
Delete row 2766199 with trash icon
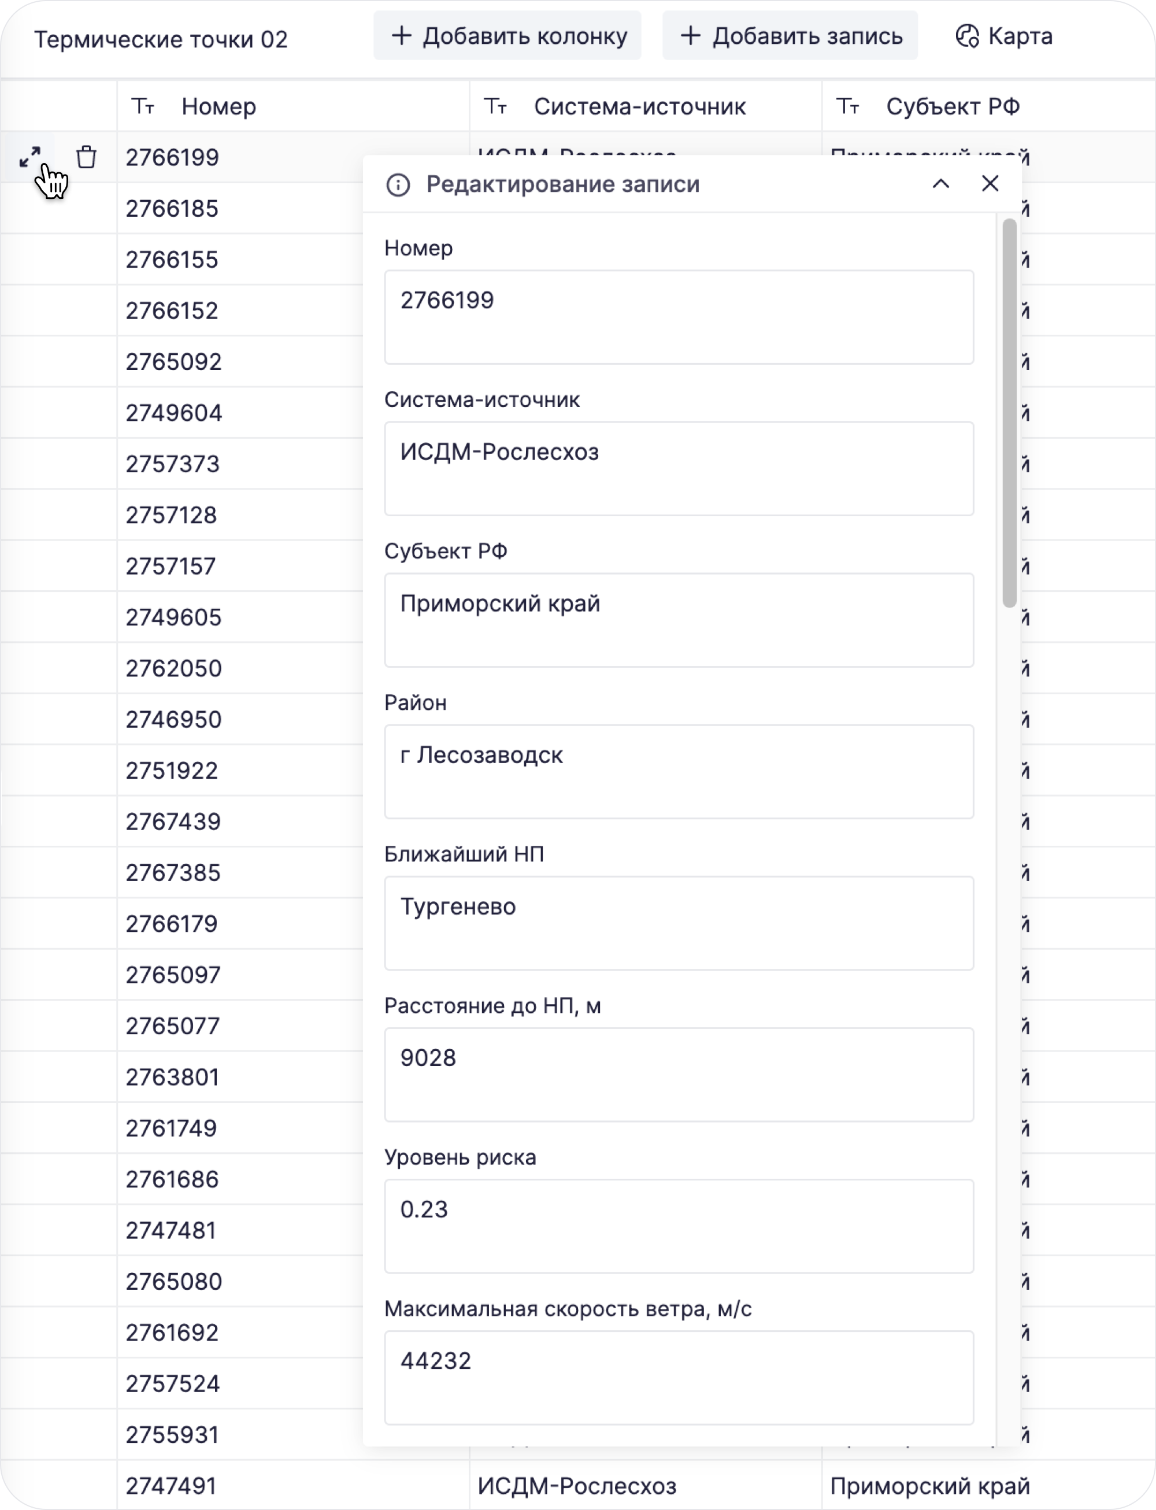[x=87, y=157]
